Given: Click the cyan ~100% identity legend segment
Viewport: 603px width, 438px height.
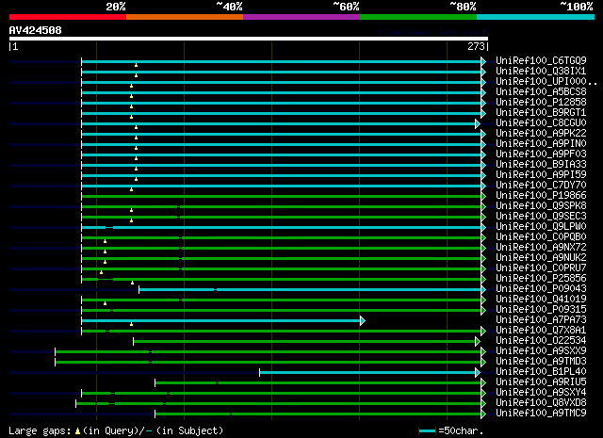Looking at the screenshot, I should click(x=536, y=17).
